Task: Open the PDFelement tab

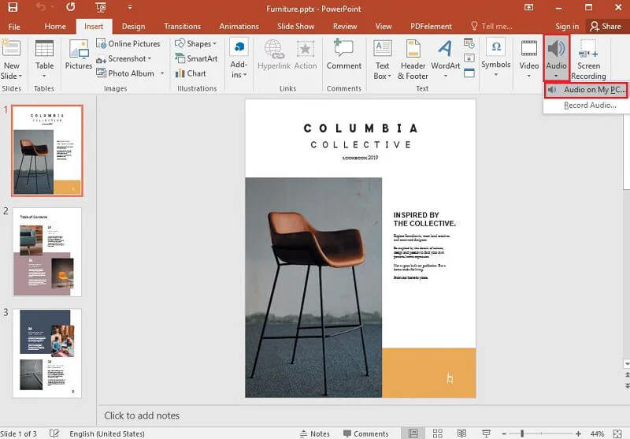Action: click(x=431, y=27)
